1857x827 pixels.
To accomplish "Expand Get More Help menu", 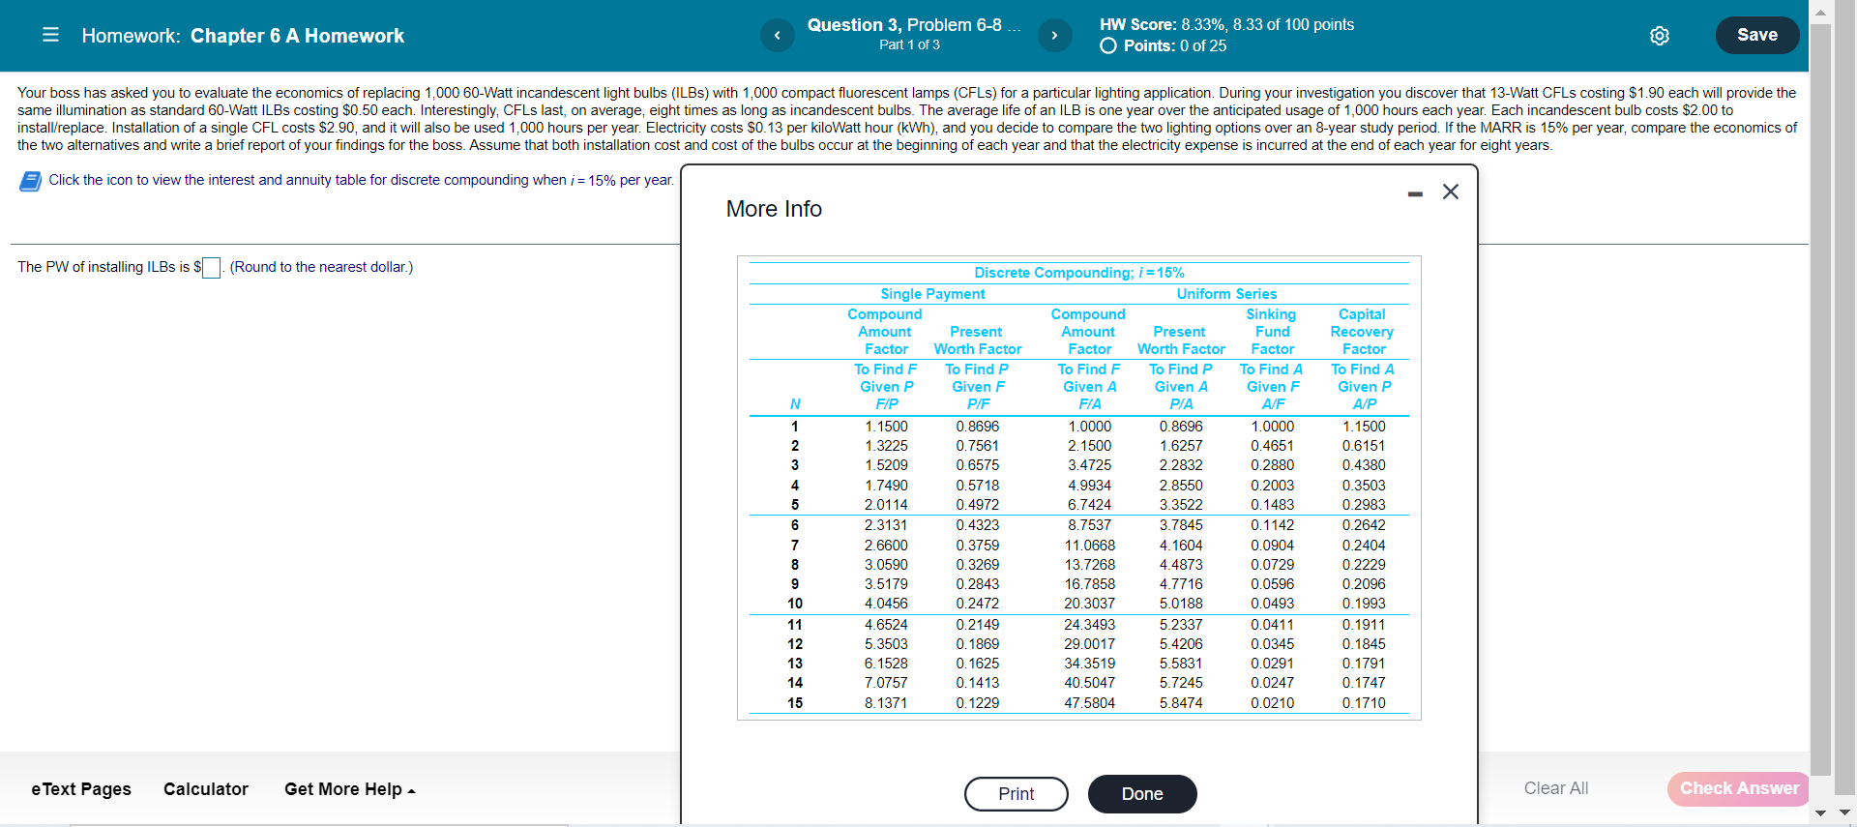I will [350, 789].
